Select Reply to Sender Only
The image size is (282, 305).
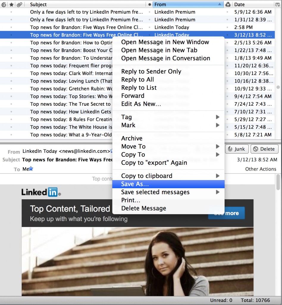point(168,71)
